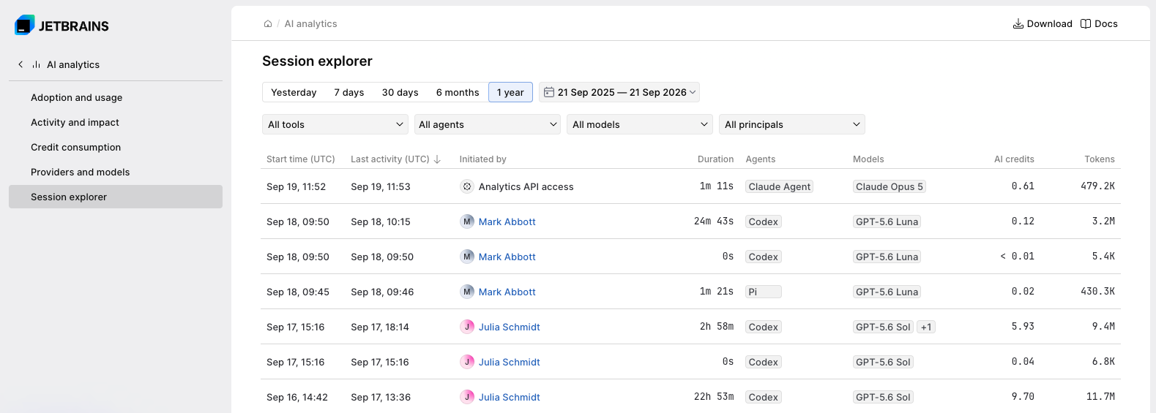Open Julia Schmidt link in 2h 58m row
The width and height of the screenshot is (1156, 413).
tap(509, 327)
